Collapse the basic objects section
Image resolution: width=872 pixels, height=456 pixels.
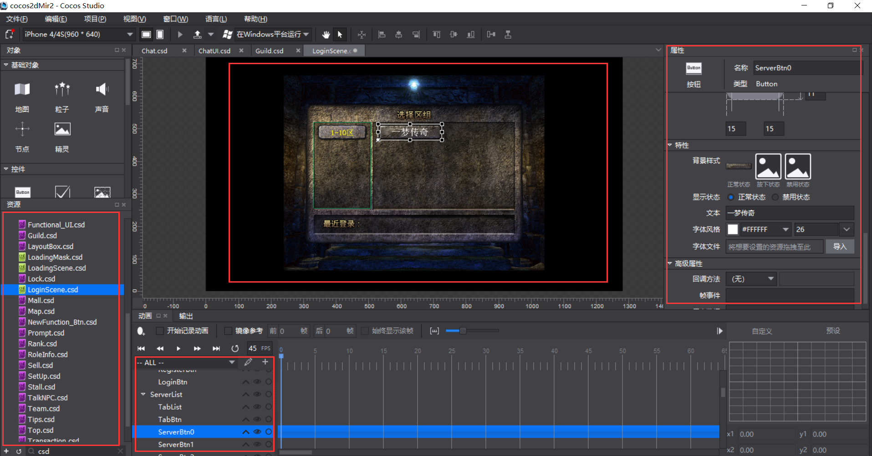tap(6, 65)
